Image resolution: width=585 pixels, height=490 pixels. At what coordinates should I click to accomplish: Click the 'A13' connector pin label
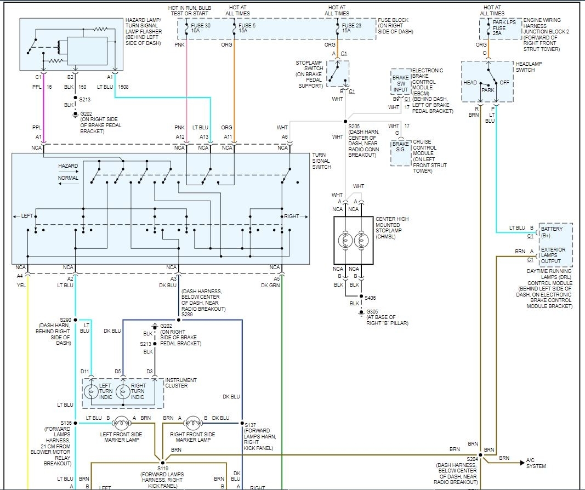(x=204, y=137)
